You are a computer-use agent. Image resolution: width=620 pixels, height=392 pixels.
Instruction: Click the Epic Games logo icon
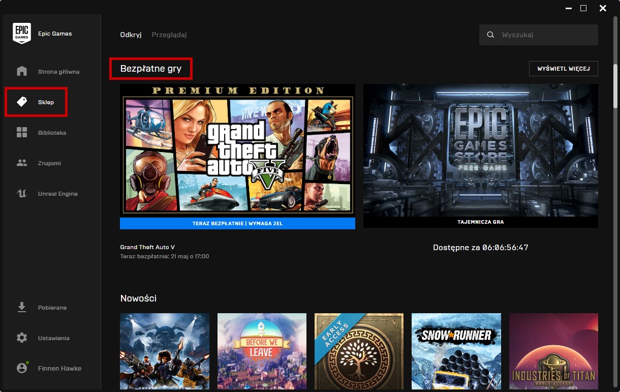21,34
